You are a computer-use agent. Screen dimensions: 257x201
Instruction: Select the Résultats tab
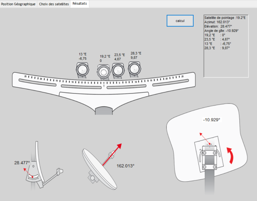pyautogui.click(x=80, y=4)
